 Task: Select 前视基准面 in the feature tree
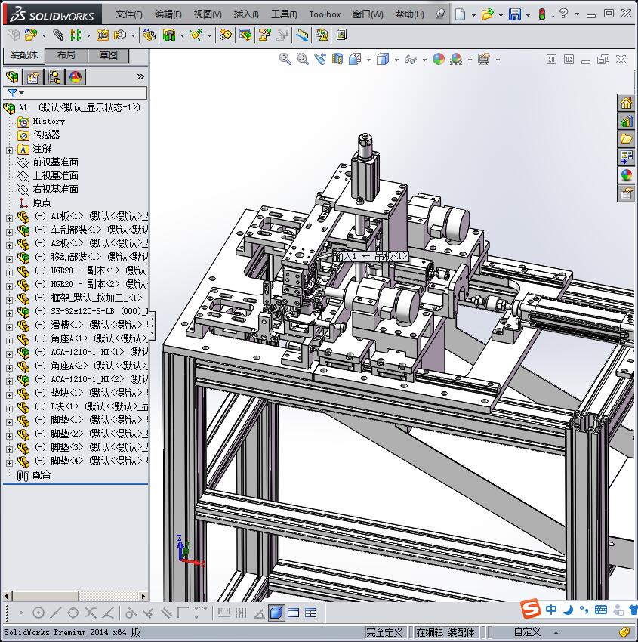55,162
